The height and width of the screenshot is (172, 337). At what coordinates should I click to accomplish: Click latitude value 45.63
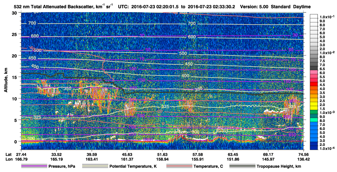[x=127, y=154]
